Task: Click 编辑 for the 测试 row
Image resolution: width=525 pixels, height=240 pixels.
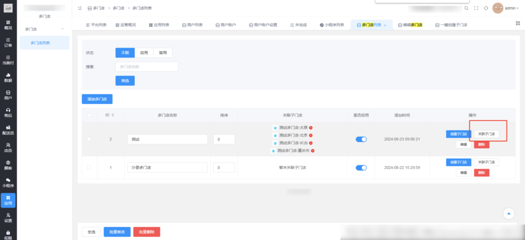Action: click(463, 145)
